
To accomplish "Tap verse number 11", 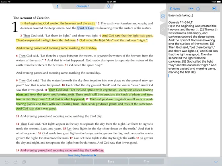I will (46, 90).
